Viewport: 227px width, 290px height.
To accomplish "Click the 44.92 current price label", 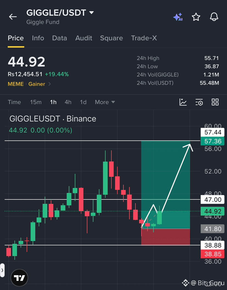I will click(x=212, y=211).
